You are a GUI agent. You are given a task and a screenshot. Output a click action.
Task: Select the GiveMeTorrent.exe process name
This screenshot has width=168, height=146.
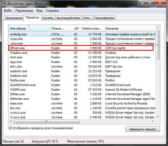(x=23, y=85)
